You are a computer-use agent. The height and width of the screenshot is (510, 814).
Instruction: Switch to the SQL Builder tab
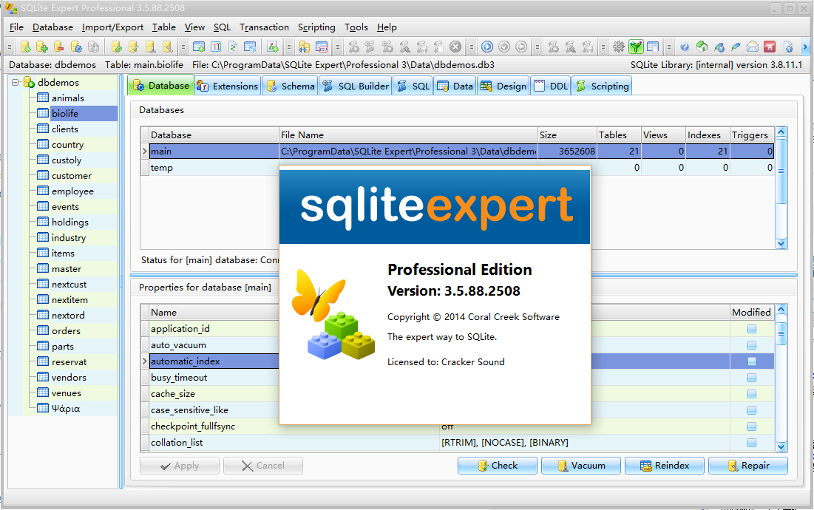(x=356, y=86)
